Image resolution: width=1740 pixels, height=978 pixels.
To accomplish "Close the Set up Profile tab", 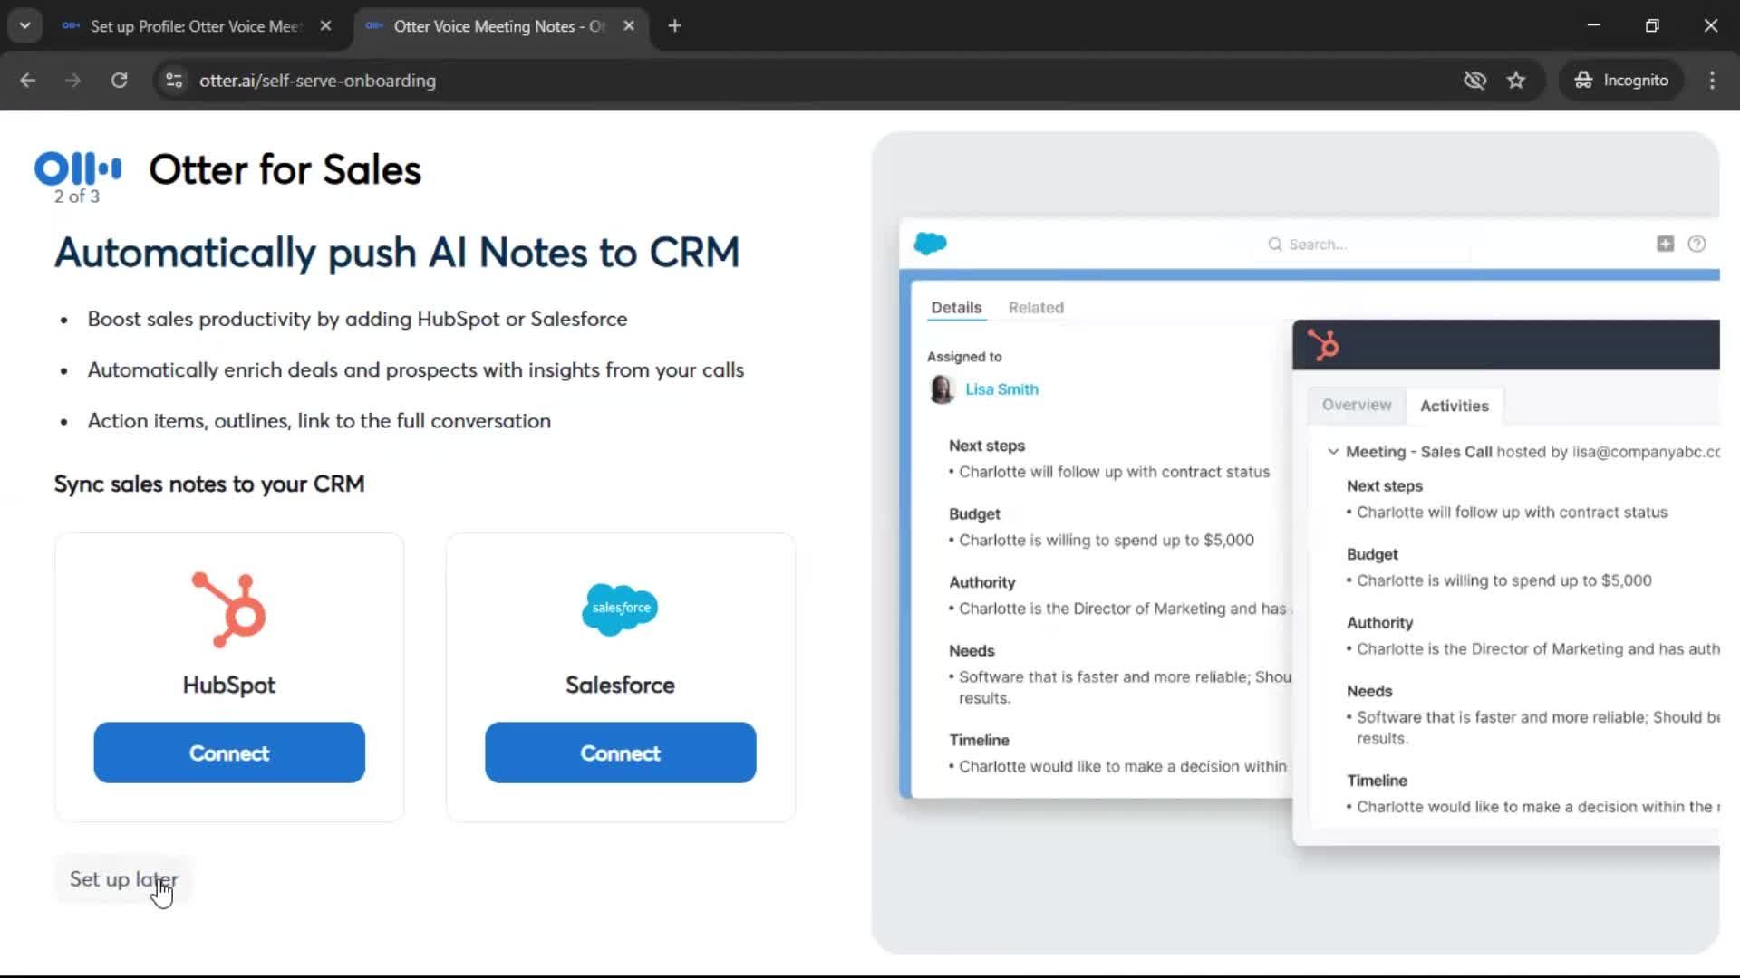I will [325, 25].
